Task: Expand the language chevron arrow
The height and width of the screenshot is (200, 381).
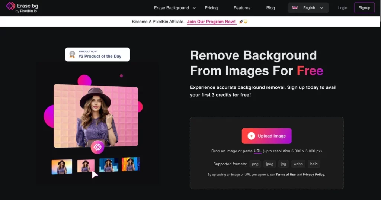Action: pyautogui.click(x=322, y=8)
